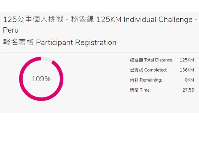The width and height of the screenshot is (199, 149).
Task: Click the 時間 Chinese label
Action: coord(134,90)
